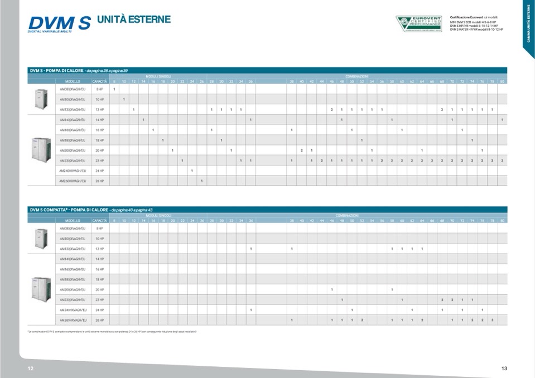The image size is (535, 378).
Task: Select model AM080 in the first table
Action: 73,89
